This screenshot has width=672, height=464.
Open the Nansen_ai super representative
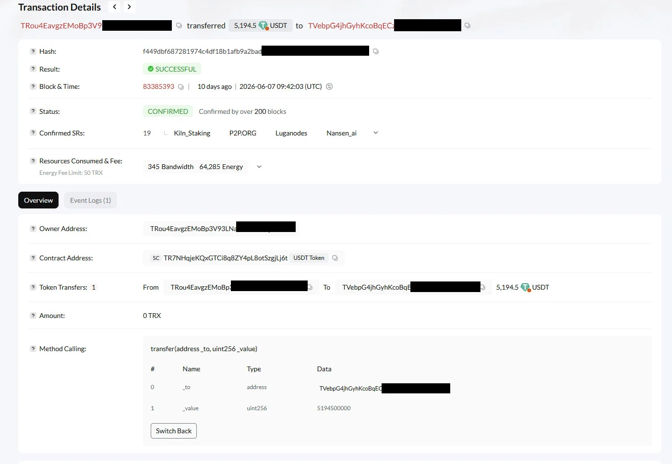click(341, 133)
